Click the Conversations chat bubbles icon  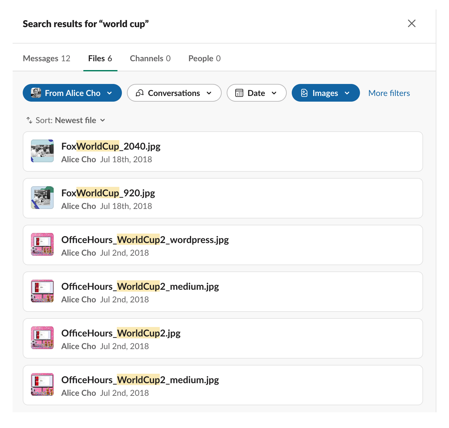point(140,93)
